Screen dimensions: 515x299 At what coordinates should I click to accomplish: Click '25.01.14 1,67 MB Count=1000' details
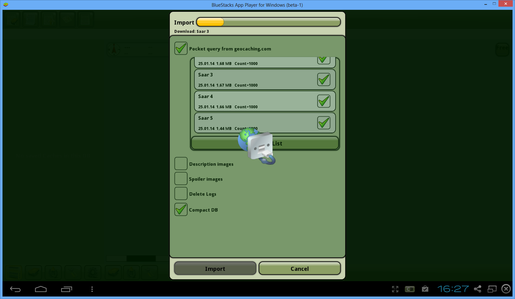point(228,85)
